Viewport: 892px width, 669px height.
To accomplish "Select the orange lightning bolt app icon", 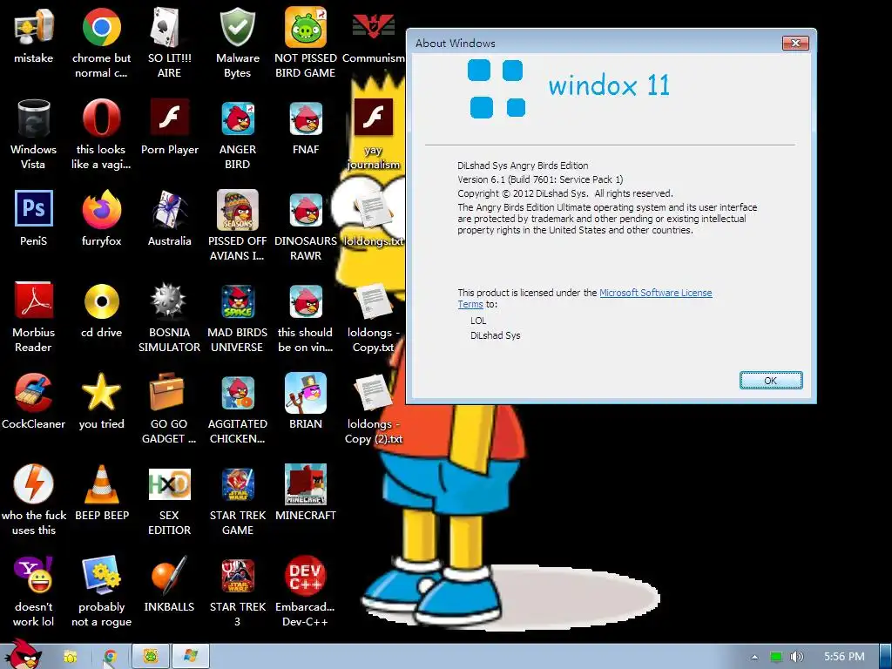I will coord(34,483).
